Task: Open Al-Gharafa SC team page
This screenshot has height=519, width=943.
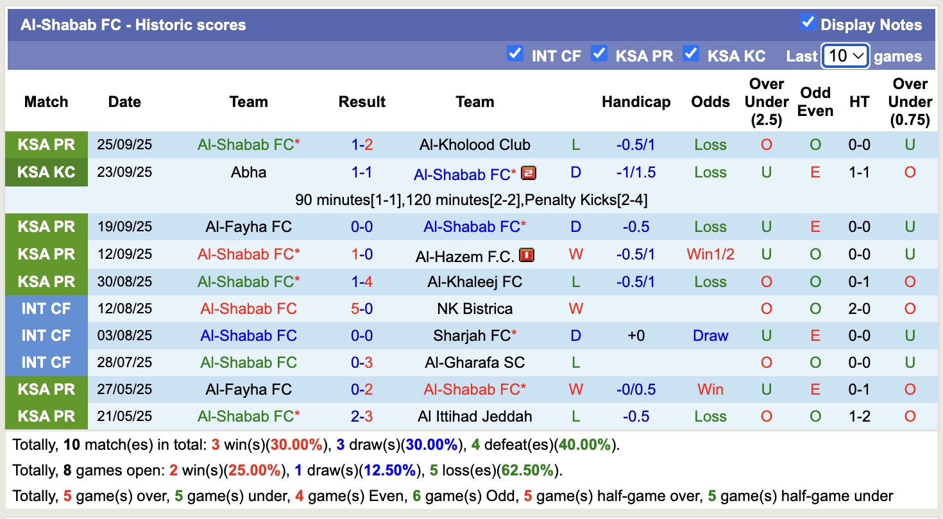Action: point(475,363)
